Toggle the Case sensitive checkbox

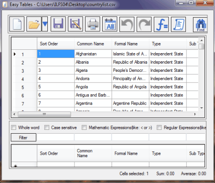(x=47, y=127)
